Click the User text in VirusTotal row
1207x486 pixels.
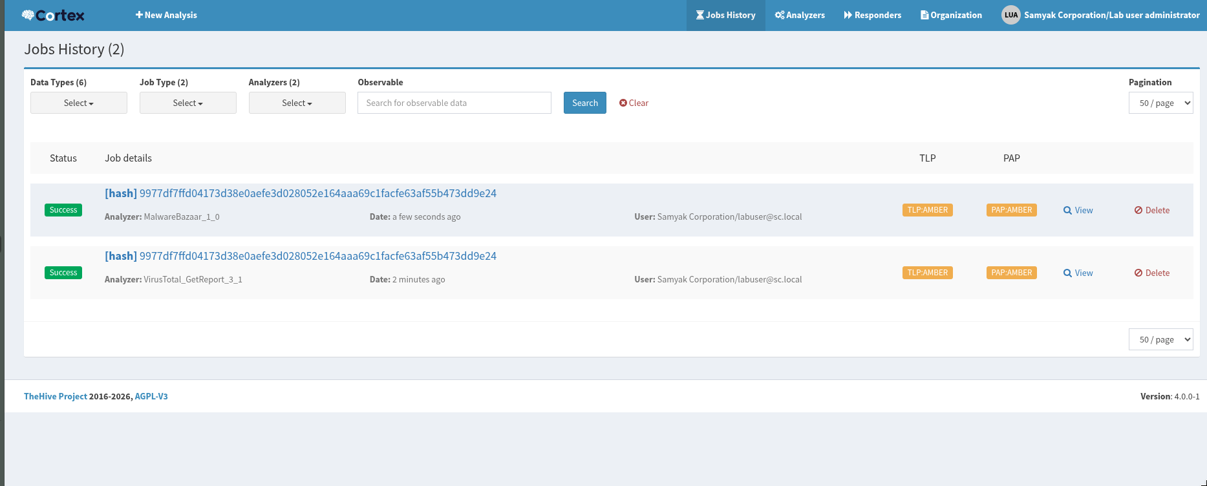[x=718, y=279]
